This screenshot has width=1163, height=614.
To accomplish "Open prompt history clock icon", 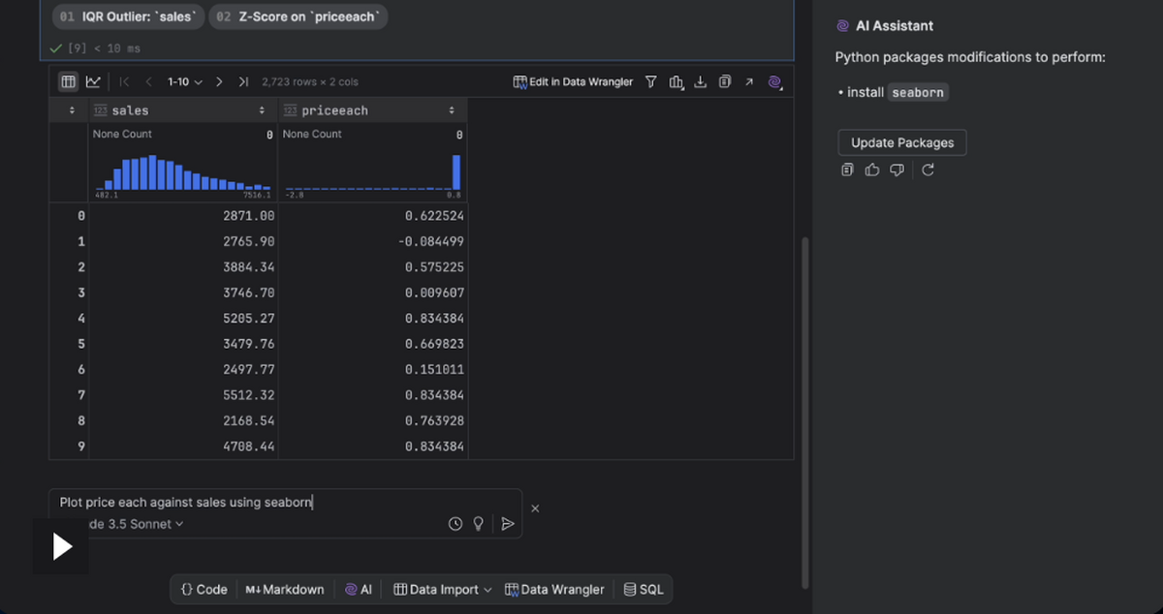I will pyautogui.click(x=456, y=524).
